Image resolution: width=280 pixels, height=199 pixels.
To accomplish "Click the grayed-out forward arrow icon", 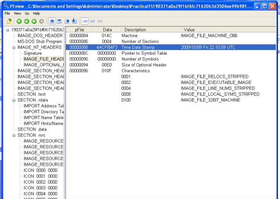I will (x=42, y=21).
